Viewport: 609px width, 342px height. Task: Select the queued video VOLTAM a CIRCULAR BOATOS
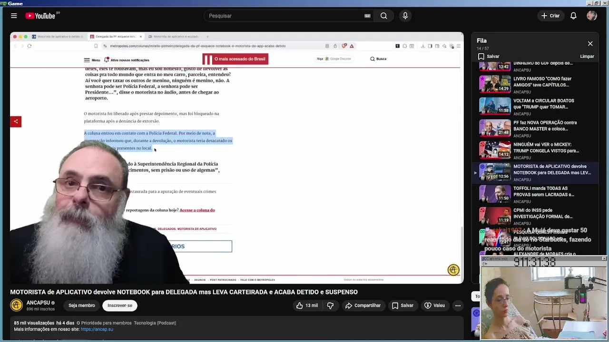[x=535, y=106]
